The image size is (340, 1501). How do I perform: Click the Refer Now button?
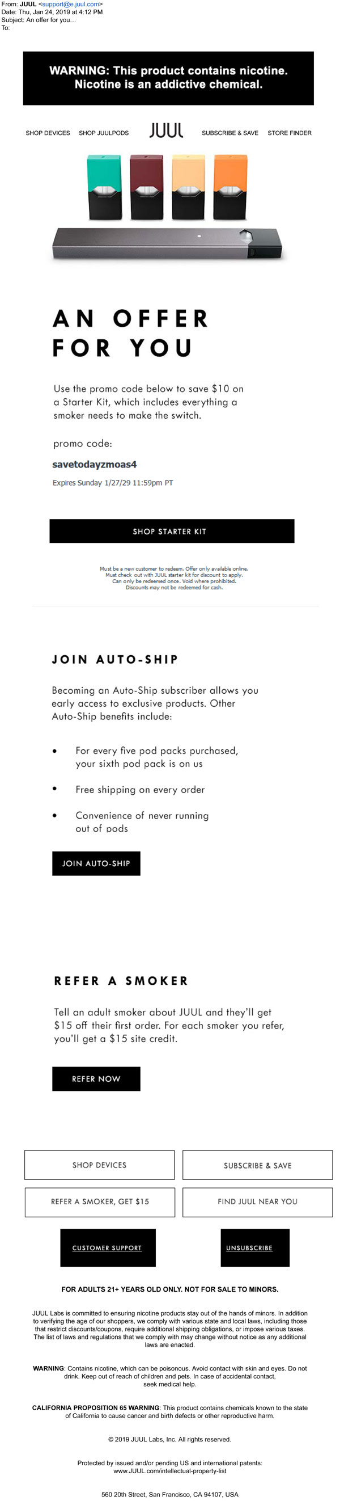point(96,1078)
